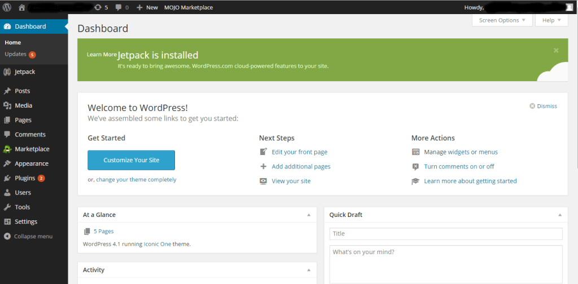Open user avatar in top right
578x284 pixels.
(569, 7)
